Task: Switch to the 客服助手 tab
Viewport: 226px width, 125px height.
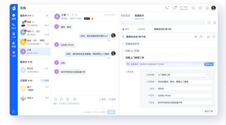Action: (139, 16)
